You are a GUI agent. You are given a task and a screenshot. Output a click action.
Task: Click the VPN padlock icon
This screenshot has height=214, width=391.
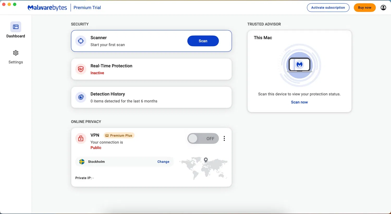pos(81,138)
